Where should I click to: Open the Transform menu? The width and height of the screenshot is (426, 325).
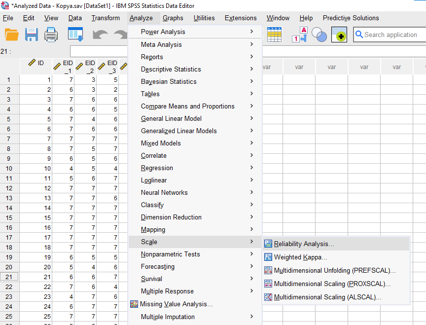pos(106,18)
